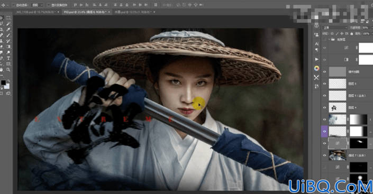Select the History Brush tool
The width and height of the screenshot is (373, 194).
8,41
